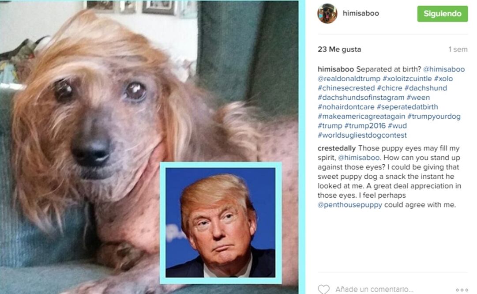Viewport: 477px width, 294px height.
Task: Open the himisaboo username in the header
Action: (x=361, y=13)
